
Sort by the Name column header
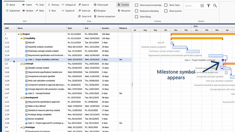(x=41, y=28)
